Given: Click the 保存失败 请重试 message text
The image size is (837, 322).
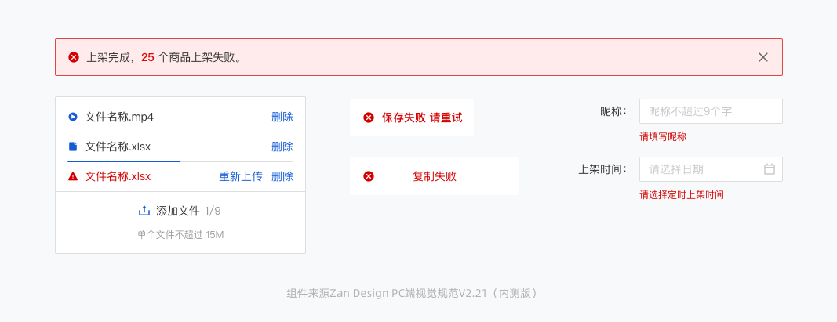Looking at the screenshot, I should pyautogui.click(x=422, y=118).
